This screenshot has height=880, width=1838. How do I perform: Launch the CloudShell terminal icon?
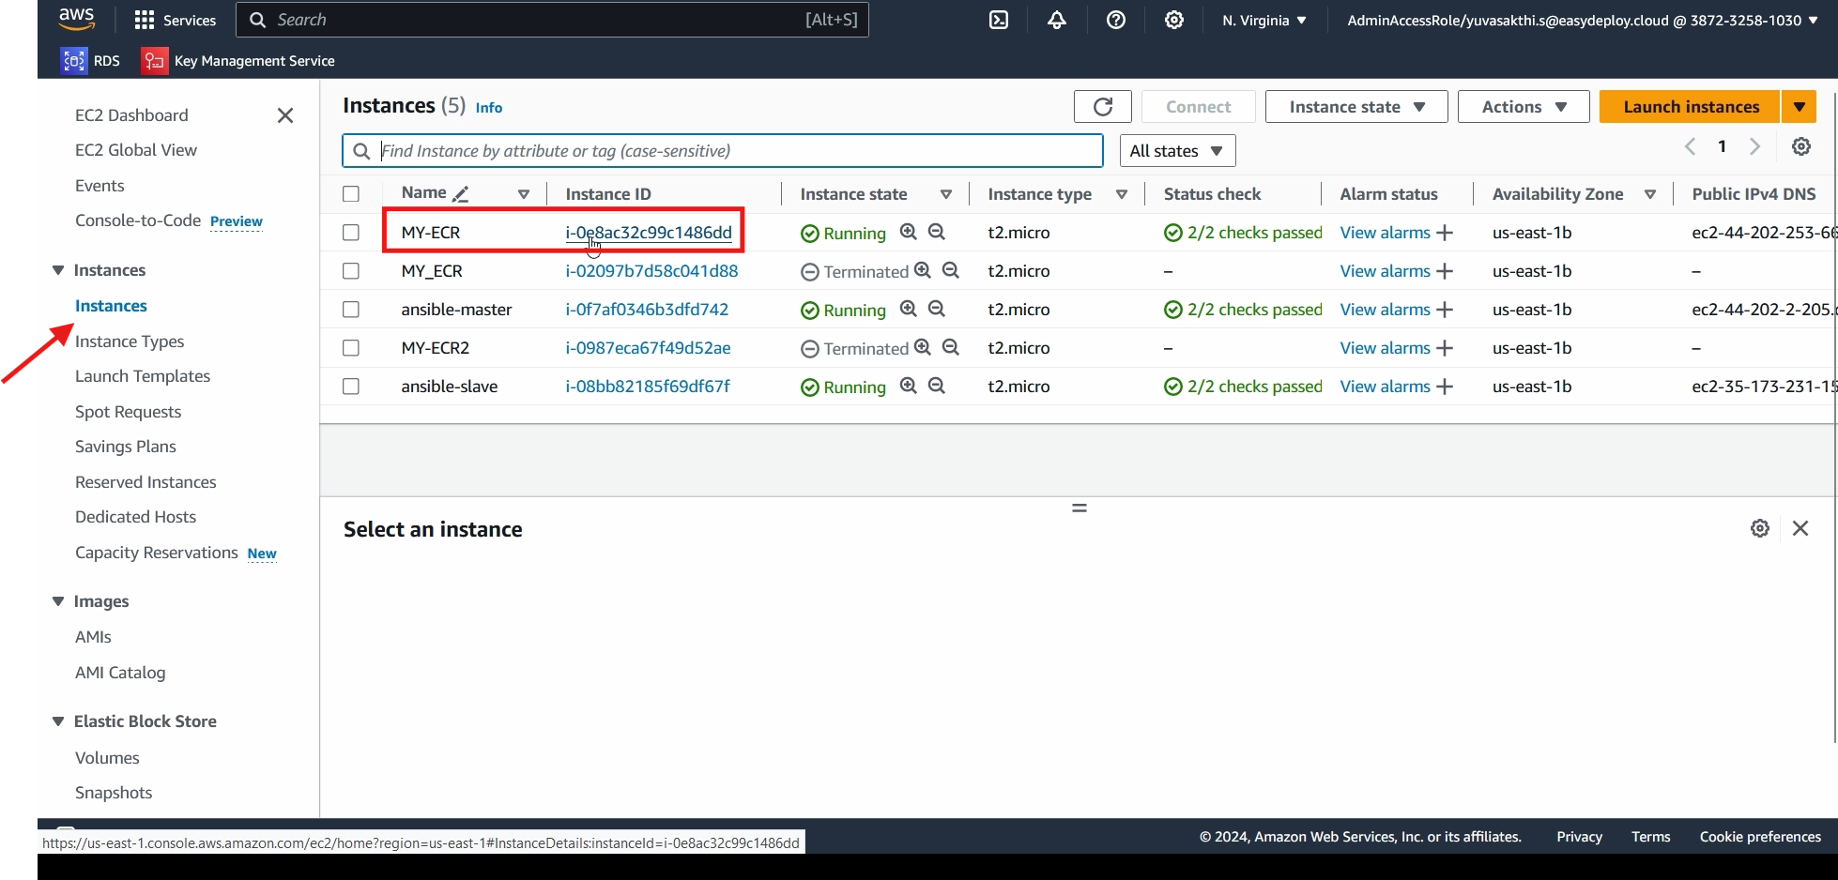tap(999, 20)
